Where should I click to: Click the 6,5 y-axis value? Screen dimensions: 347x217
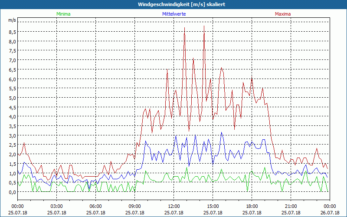coord(12,70)
